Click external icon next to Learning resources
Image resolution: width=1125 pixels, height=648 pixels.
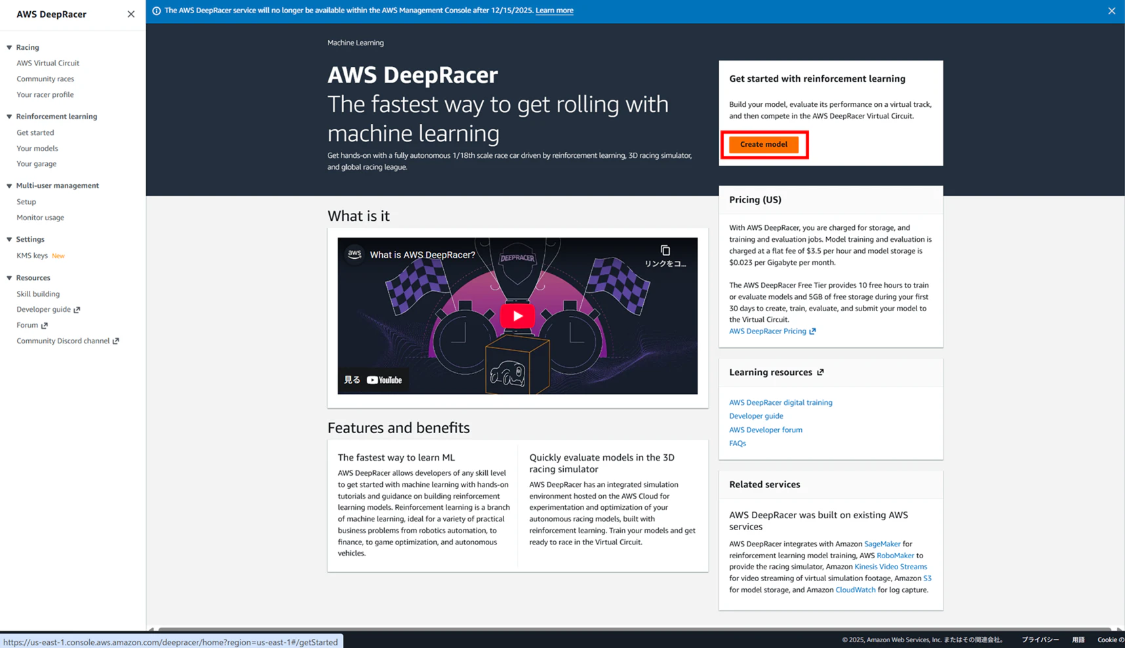point(820,372)
